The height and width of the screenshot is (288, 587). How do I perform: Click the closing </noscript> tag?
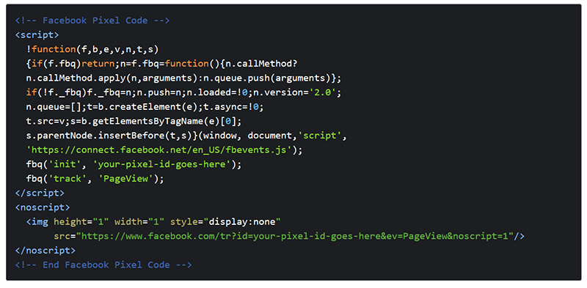(x=45, y=251)
